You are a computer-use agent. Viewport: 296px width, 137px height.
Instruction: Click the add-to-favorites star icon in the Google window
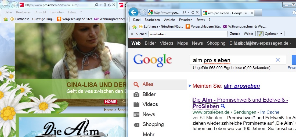tap(134, 26)
